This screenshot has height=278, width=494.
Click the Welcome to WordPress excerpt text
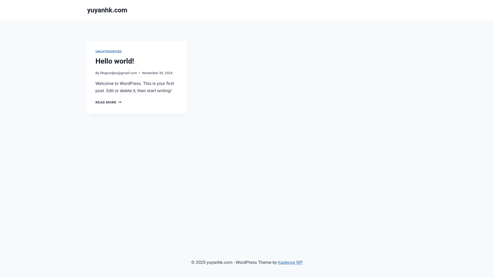click(135, 87)
